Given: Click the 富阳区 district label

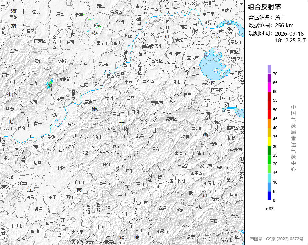Looking at the screenshot, I should point(198,129).
